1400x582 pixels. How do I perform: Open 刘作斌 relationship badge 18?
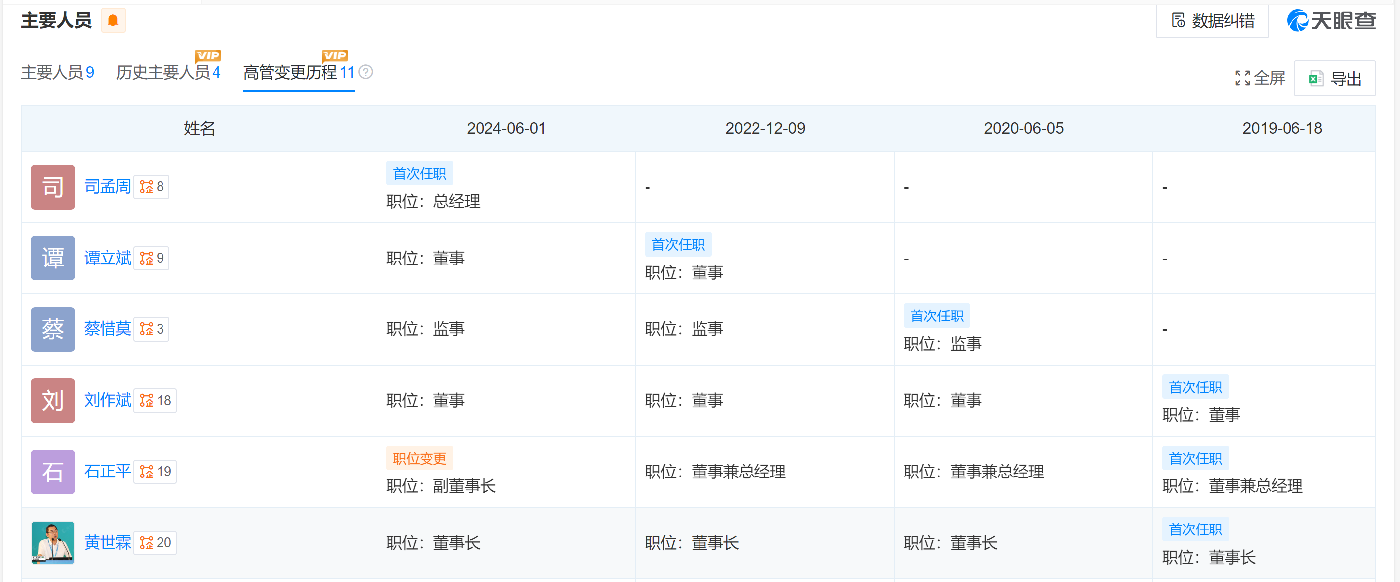(155, 401)
